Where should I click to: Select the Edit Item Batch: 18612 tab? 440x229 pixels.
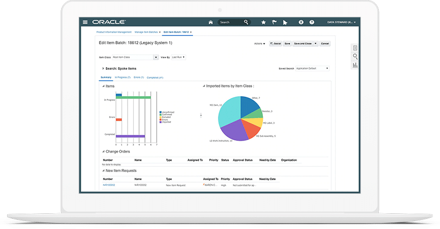(x=176, y=32)
